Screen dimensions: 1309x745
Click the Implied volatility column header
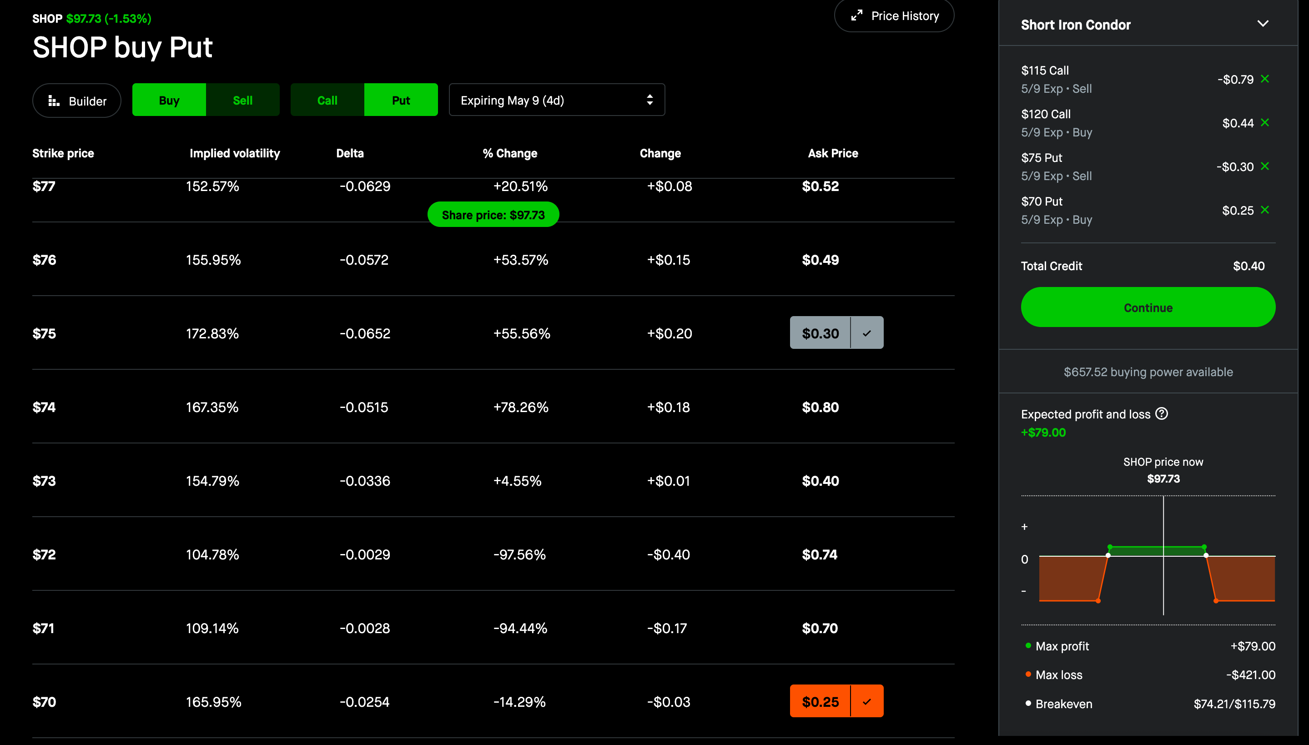235,154
